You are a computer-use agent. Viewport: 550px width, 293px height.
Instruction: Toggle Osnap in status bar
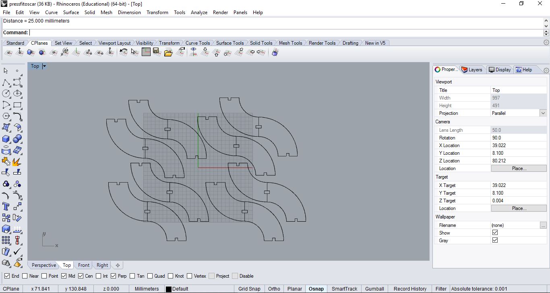pos(316,289)
